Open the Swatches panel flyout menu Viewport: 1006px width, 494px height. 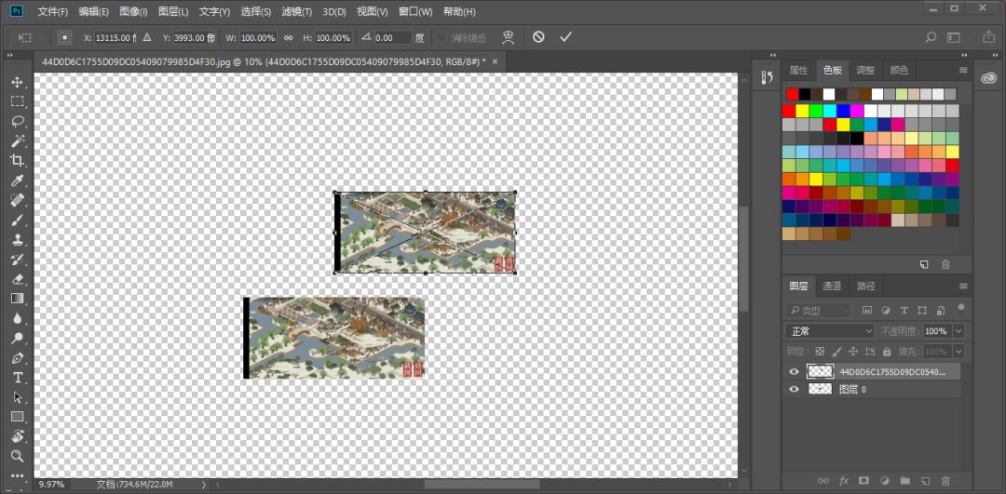[x=963, y=70]
